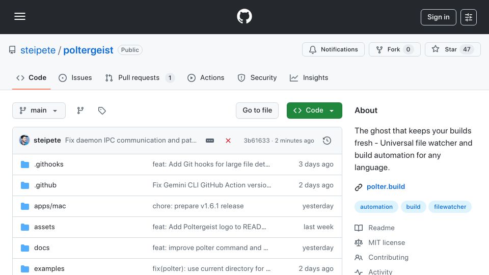Screen dimensions: 489x275
Task: Fork the repository
Action: 394,49
